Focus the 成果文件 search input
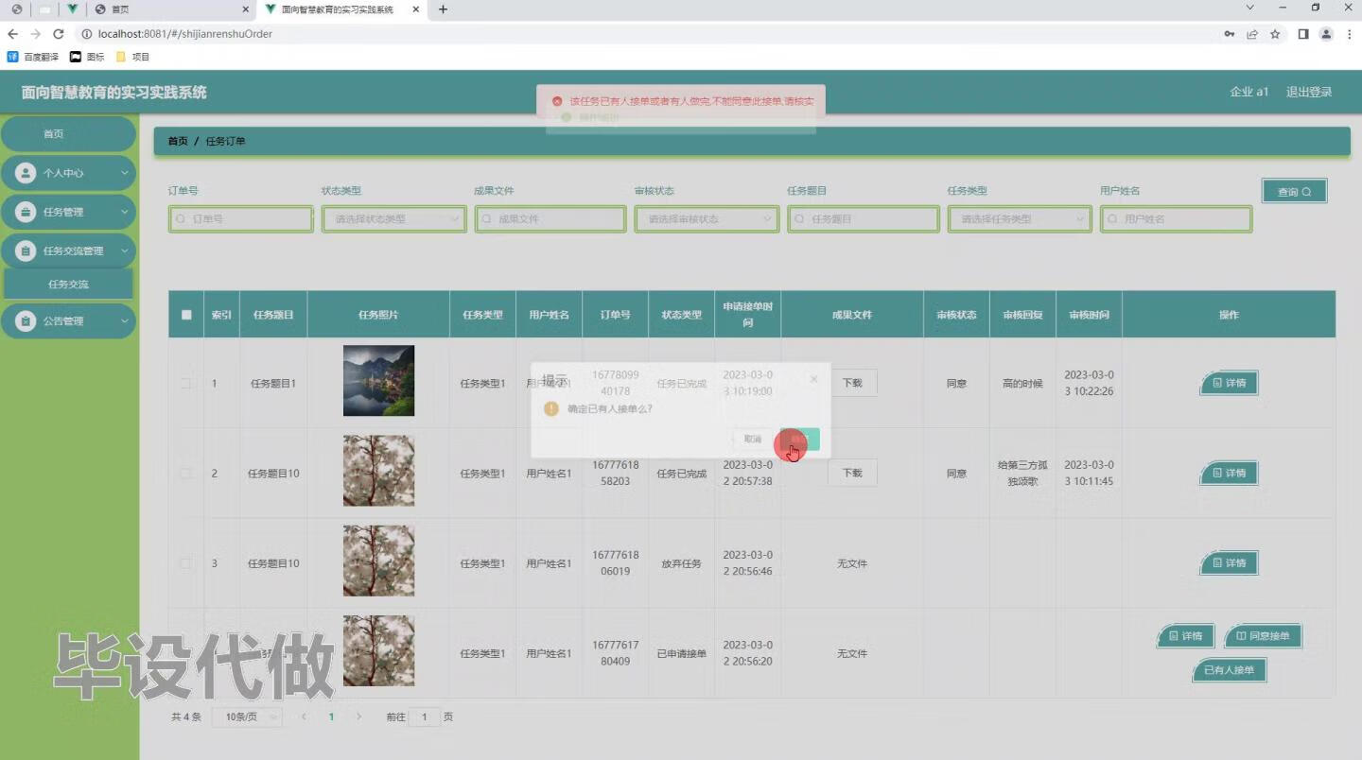 click(550, 218)
